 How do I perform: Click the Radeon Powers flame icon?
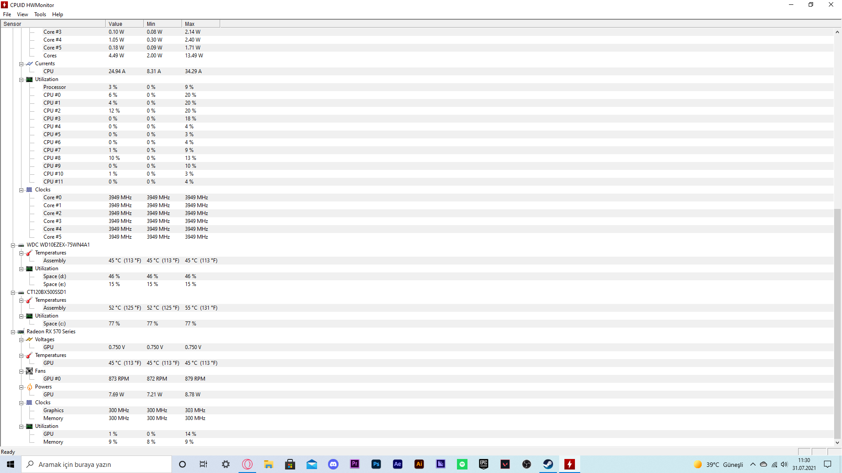(x=29, y=387)
